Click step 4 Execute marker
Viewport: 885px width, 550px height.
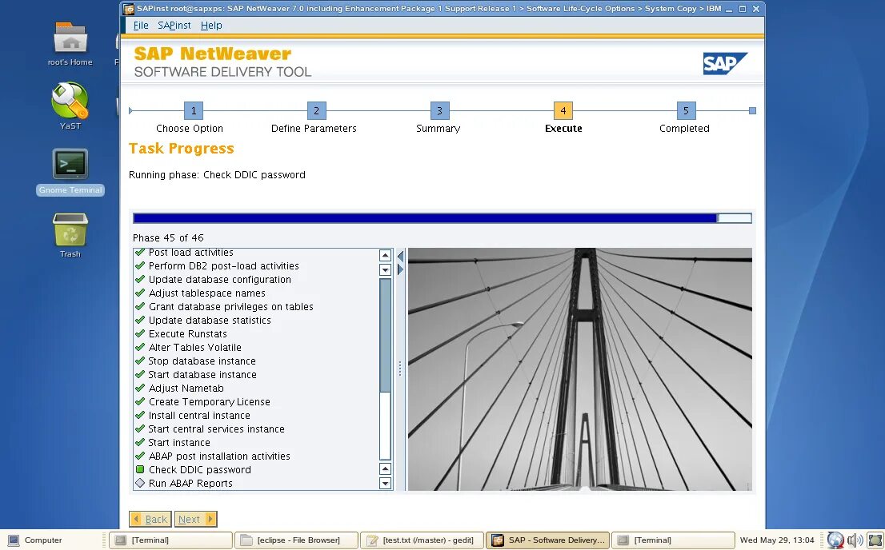pos(563,110)
